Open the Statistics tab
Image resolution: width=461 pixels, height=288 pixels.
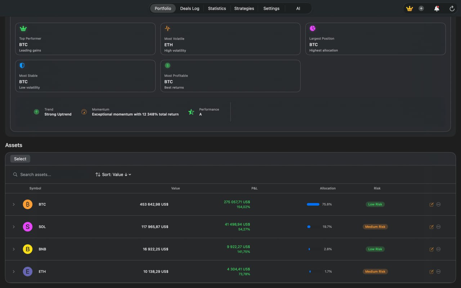[x=217, y=8]
